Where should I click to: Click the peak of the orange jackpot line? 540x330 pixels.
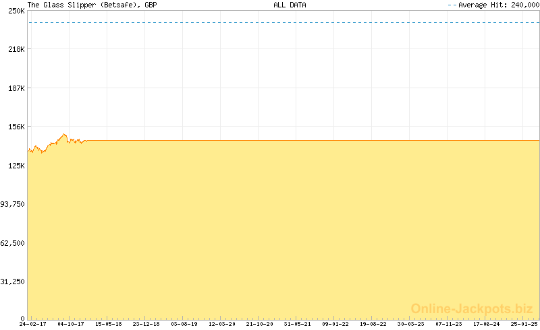pos(64,134)
